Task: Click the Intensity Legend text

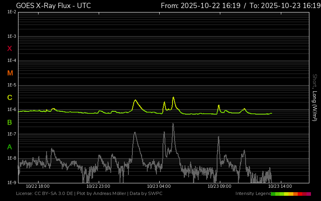Action: point(252,194)
